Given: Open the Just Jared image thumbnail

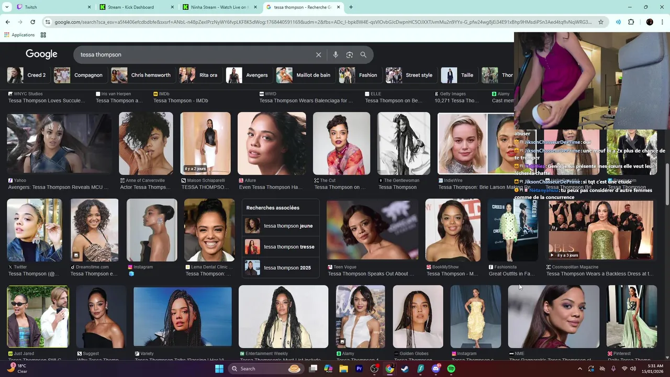Looking at the screenshot, I should pyautogui.click(x=38, y=316).
